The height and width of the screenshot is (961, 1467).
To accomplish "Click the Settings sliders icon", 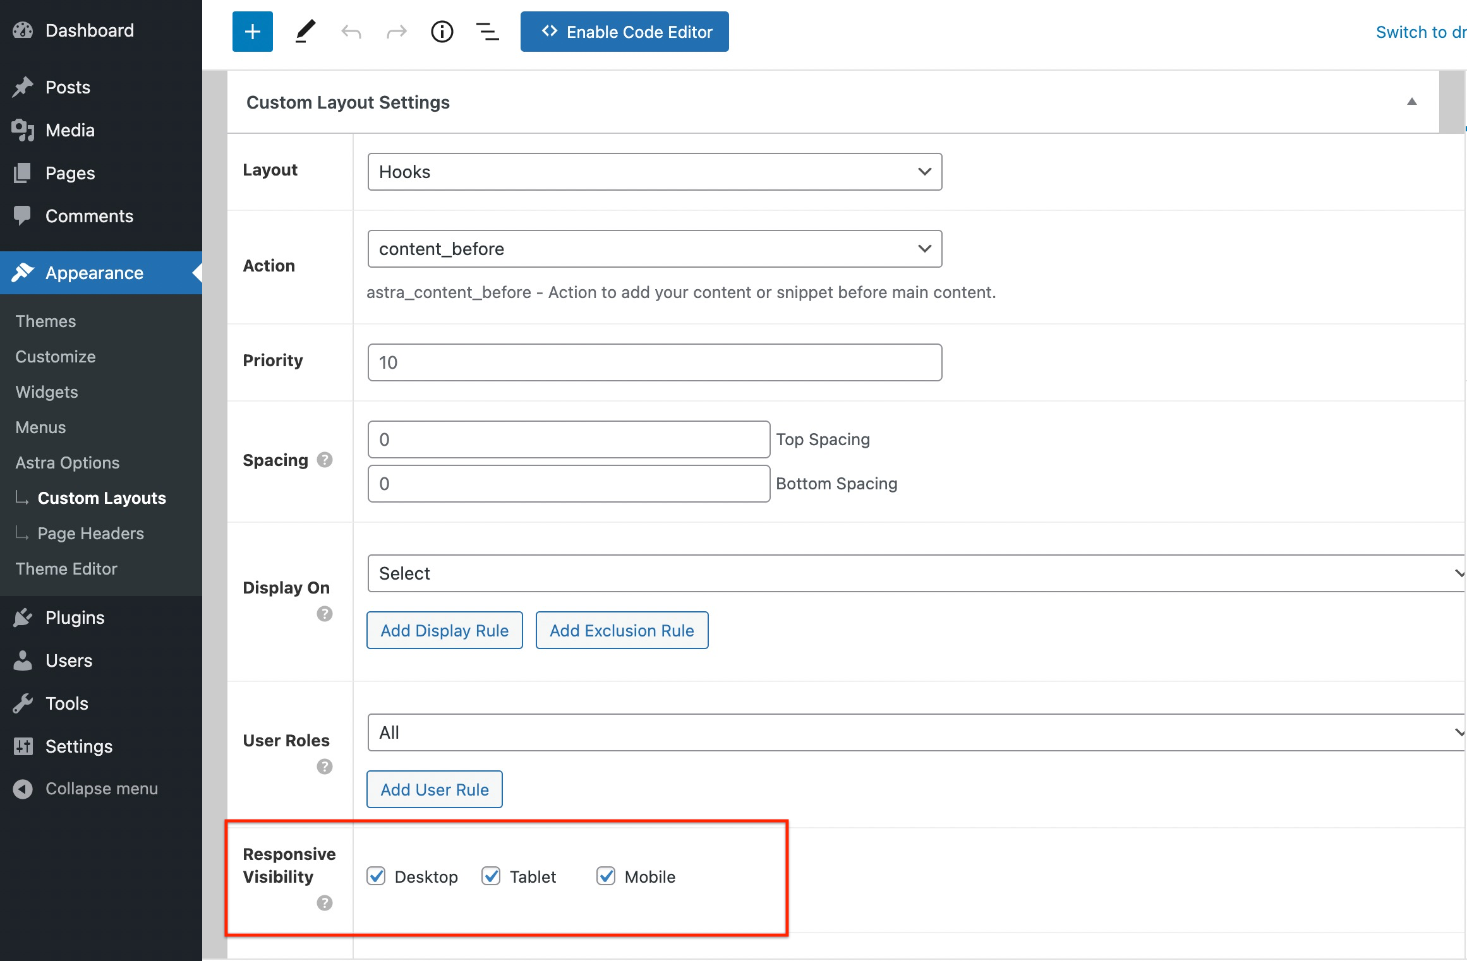I will tap(23, 746).
